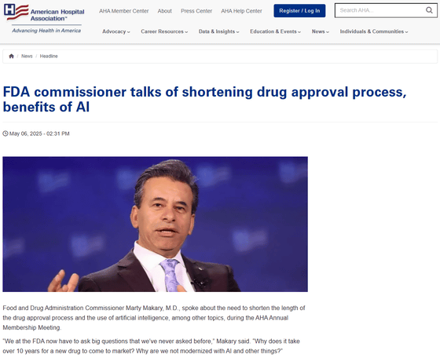Expand the Advocacy dropdown menu
The width and height of the screenshot is (440, 358).
pos(116,31)
